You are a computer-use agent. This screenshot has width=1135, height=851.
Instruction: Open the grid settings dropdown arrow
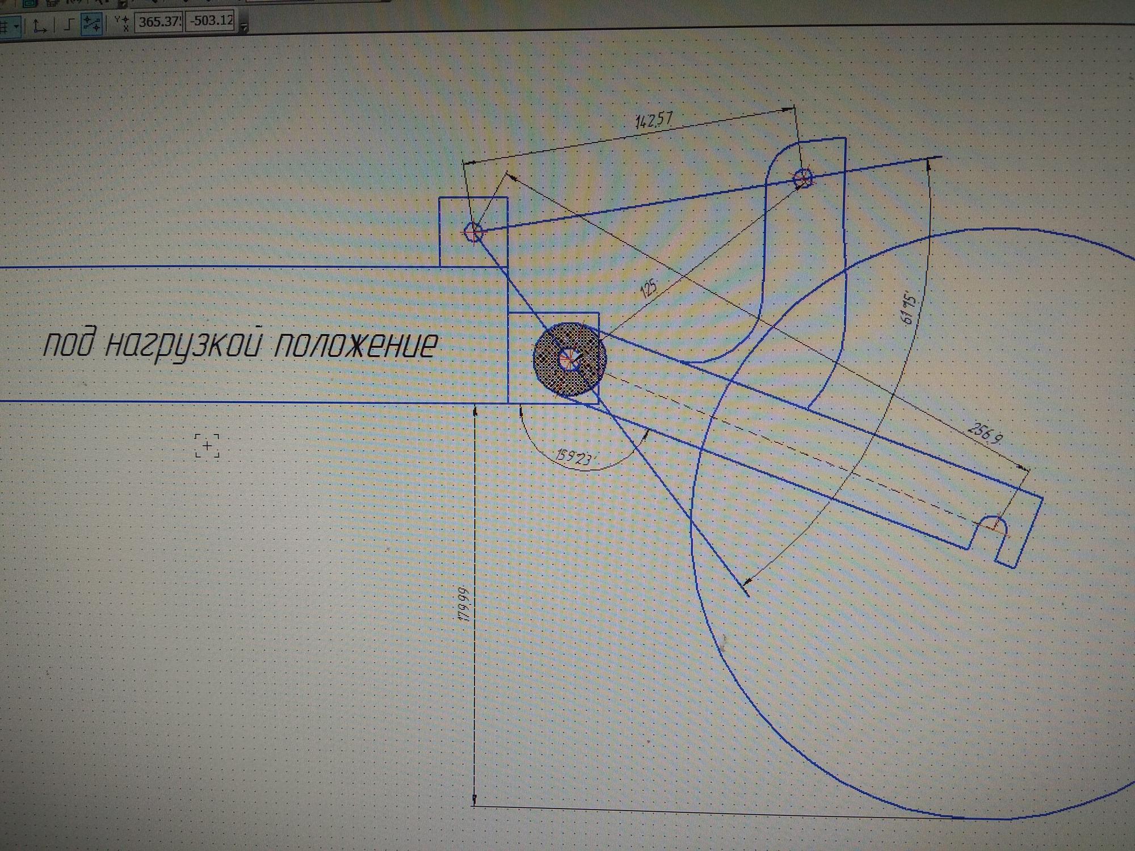click(16, 26)
